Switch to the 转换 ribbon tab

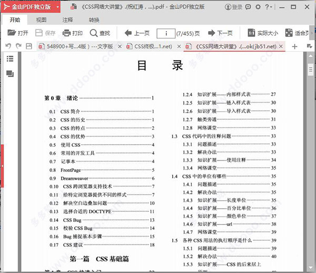94,20
